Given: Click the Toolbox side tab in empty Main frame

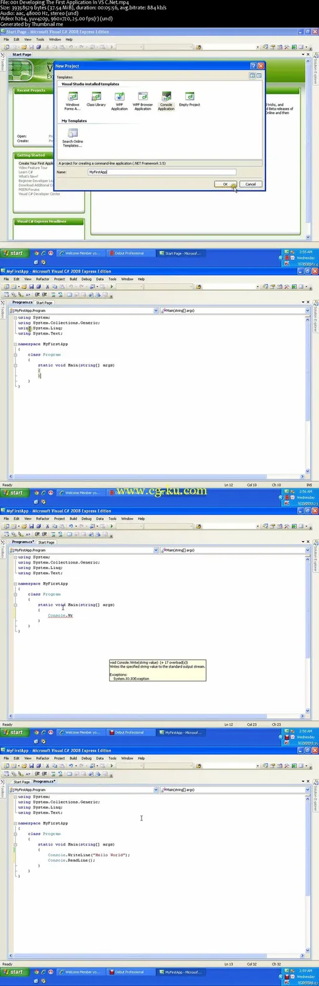Looking at the screenshot, I should coord(2,311).
